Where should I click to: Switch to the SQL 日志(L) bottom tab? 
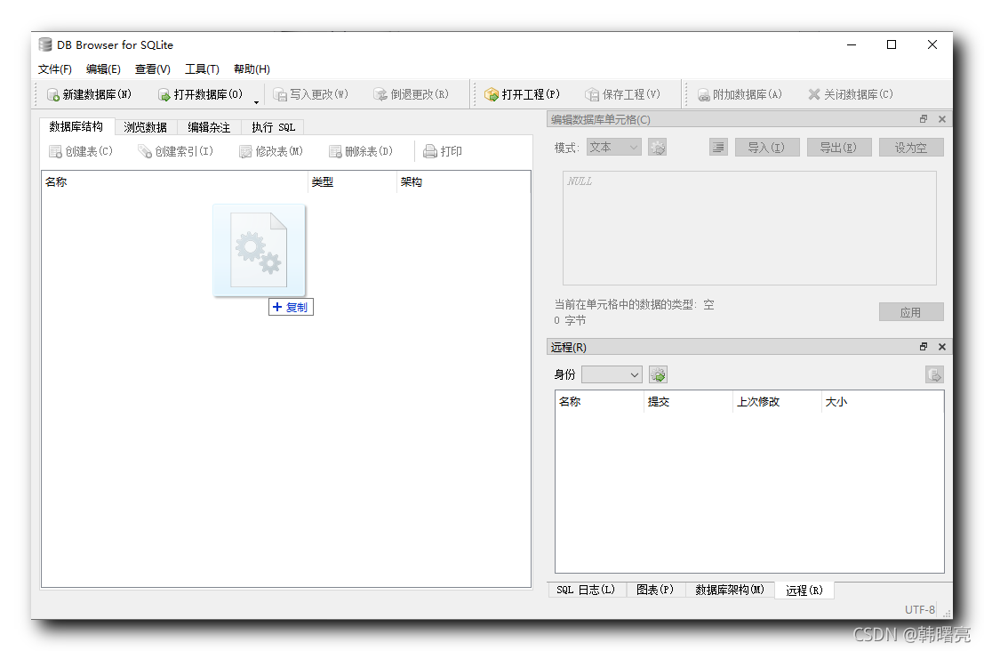pyautogui.click(x=586, y=591)
